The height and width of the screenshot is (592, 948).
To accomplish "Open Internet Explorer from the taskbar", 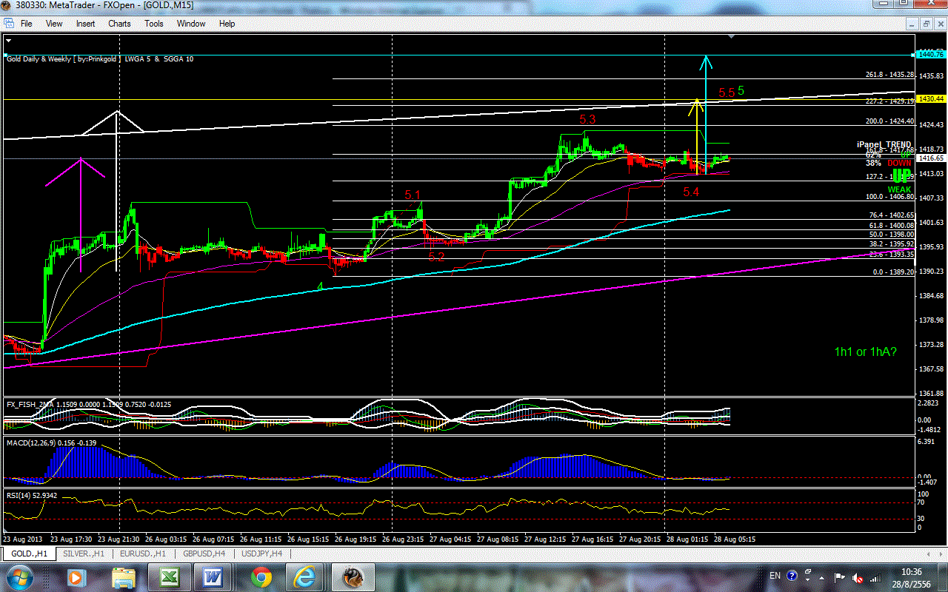I will [306, 577].
